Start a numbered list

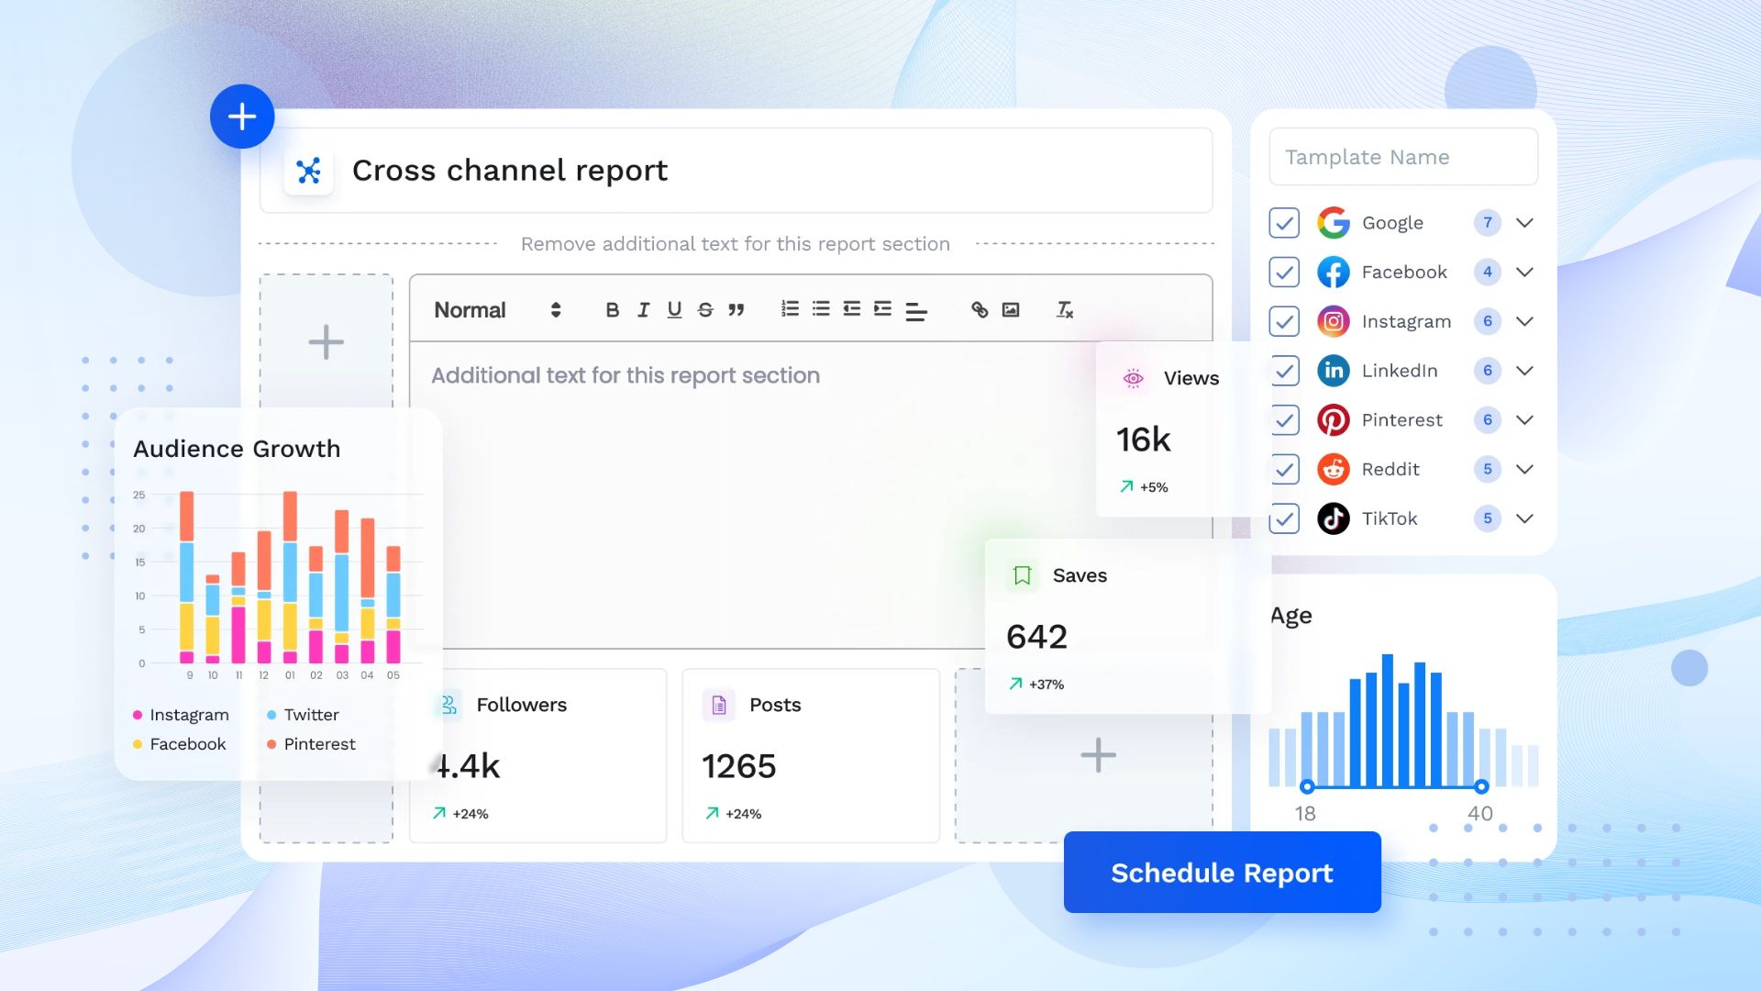point(790,309)
